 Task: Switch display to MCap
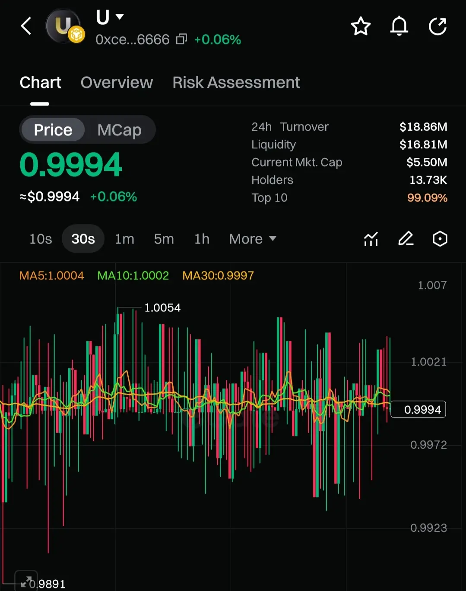point(120,130)
